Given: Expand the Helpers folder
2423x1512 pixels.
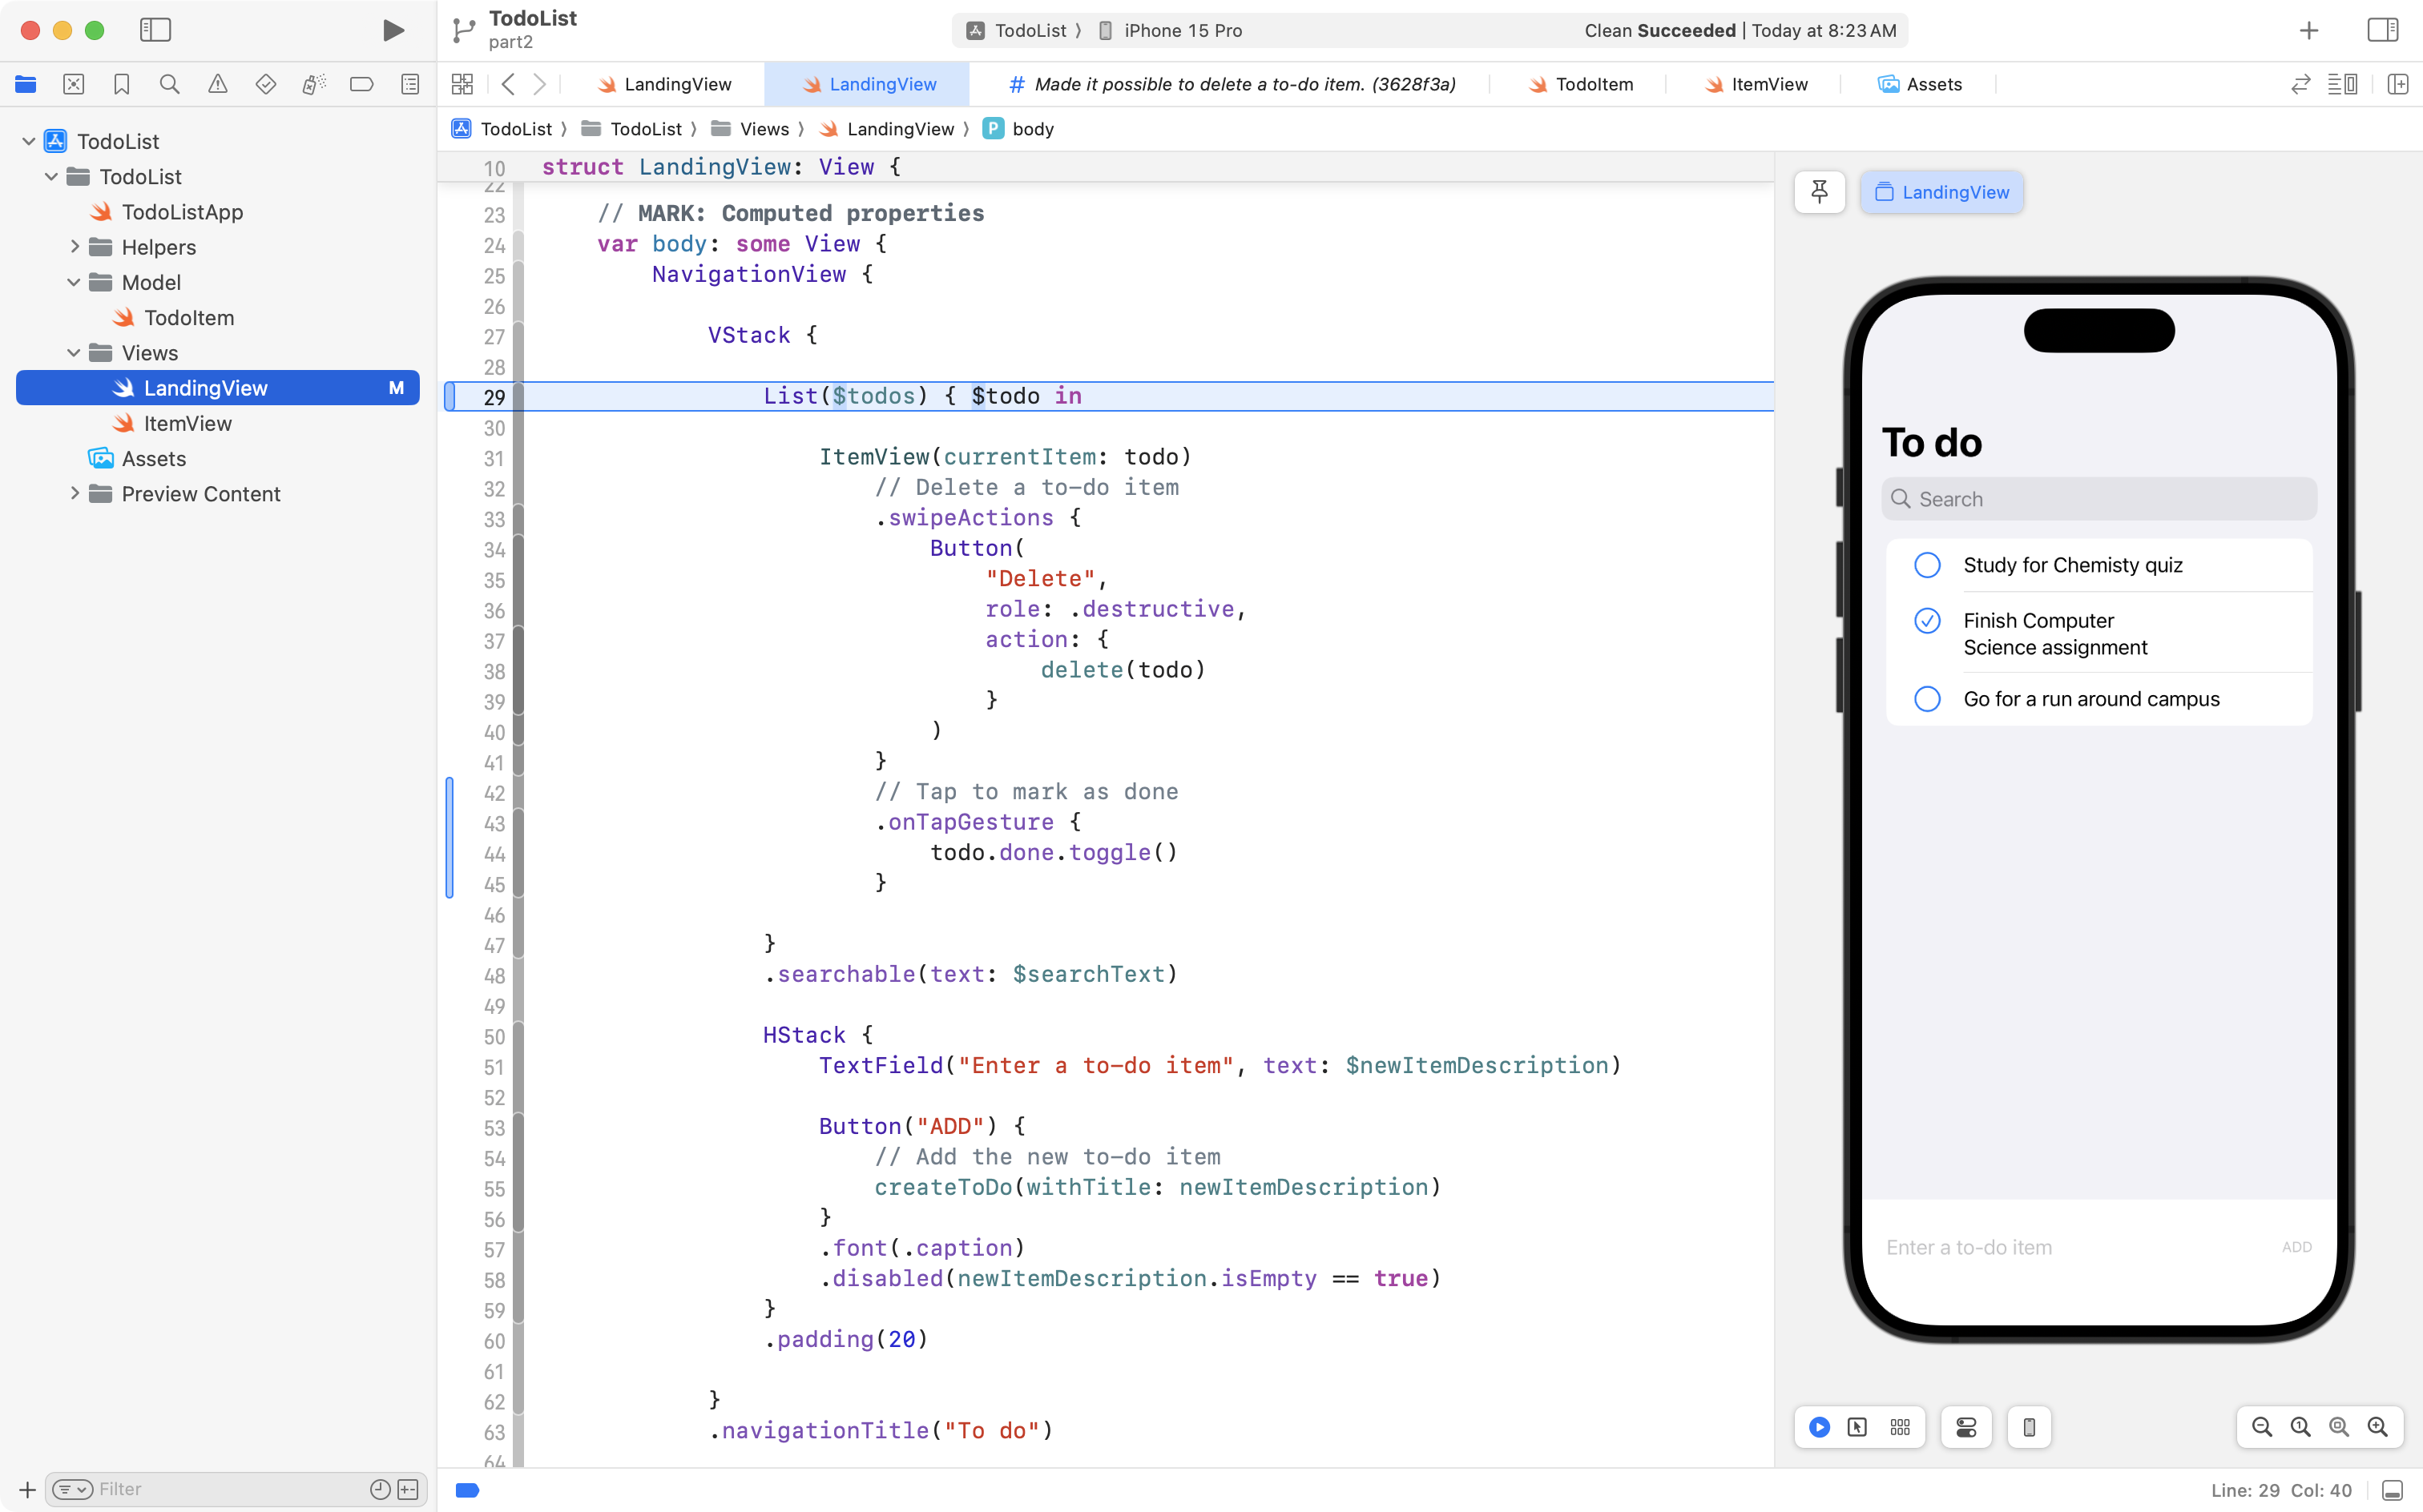Looking at the screenshot, I should tap(74, 247).
